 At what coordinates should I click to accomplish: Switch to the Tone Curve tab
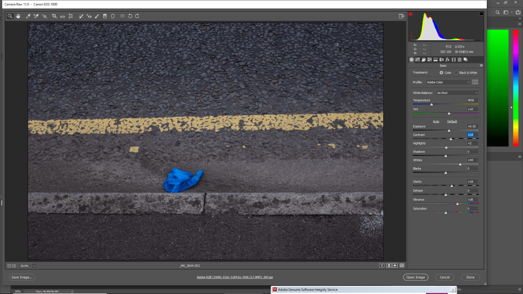(x=418, y=59)
